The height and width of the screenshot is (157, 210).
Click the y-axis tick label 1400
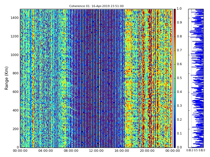click(x=15, y=18)
